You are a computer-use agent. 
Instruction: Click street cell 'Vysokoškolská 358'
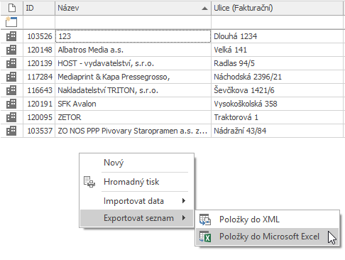[277, 104]
